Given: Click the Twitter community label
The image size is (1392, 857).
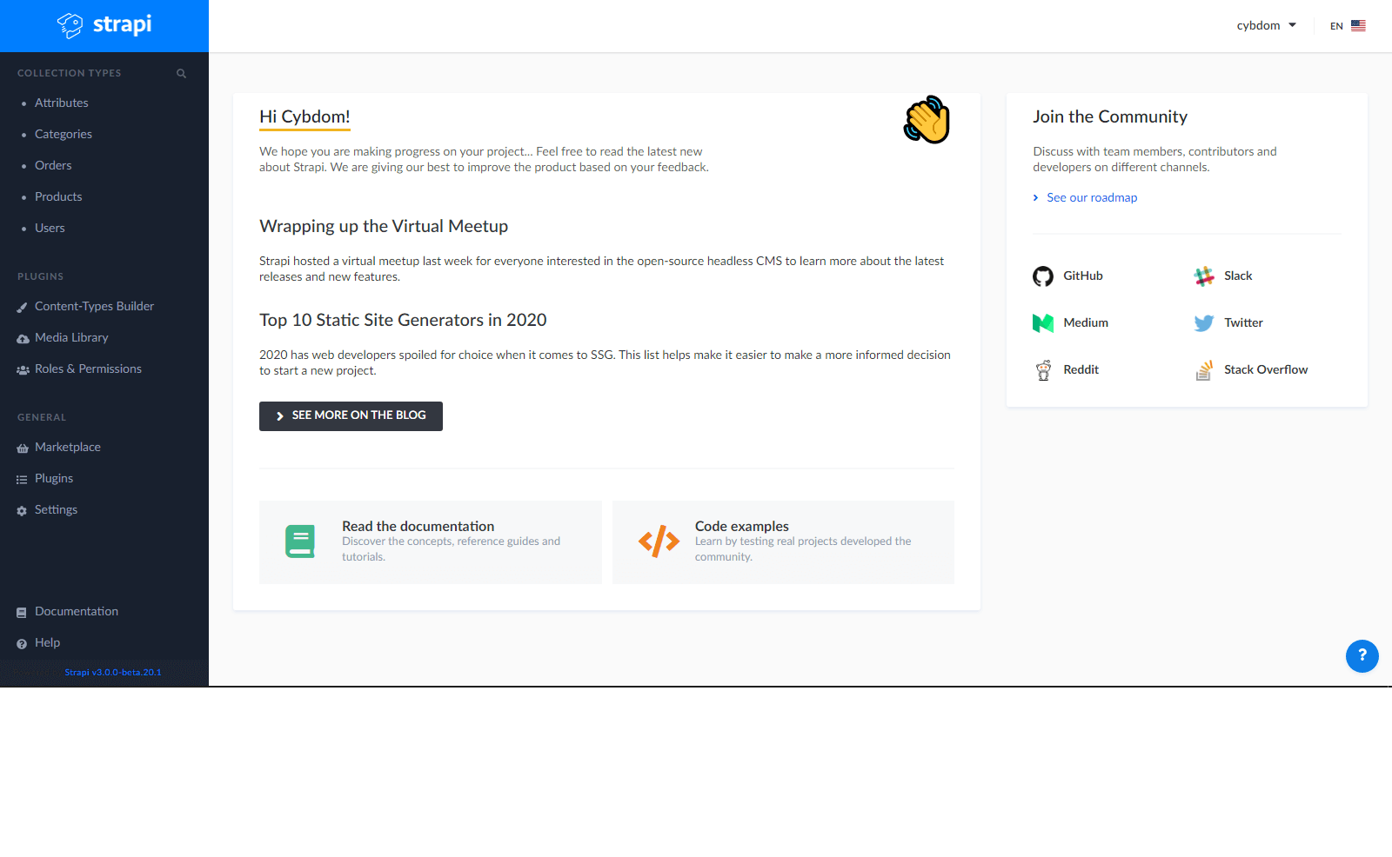Looking at the screenshot, I should [1243, 322].
